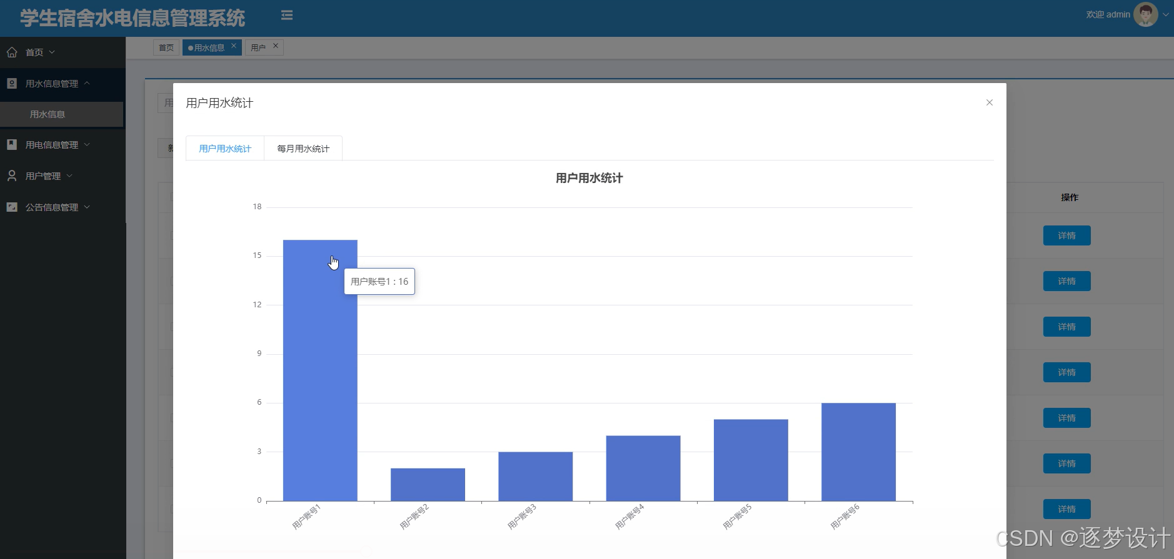Click the 用电信息管理 sidebar menu label
This screenshot has width=1174, height=559.
[52, 145]
